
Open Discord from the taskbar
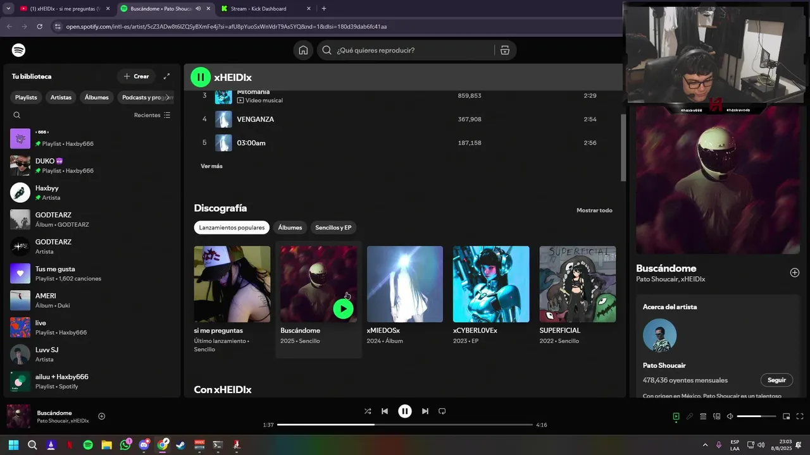tap(144, 445)
